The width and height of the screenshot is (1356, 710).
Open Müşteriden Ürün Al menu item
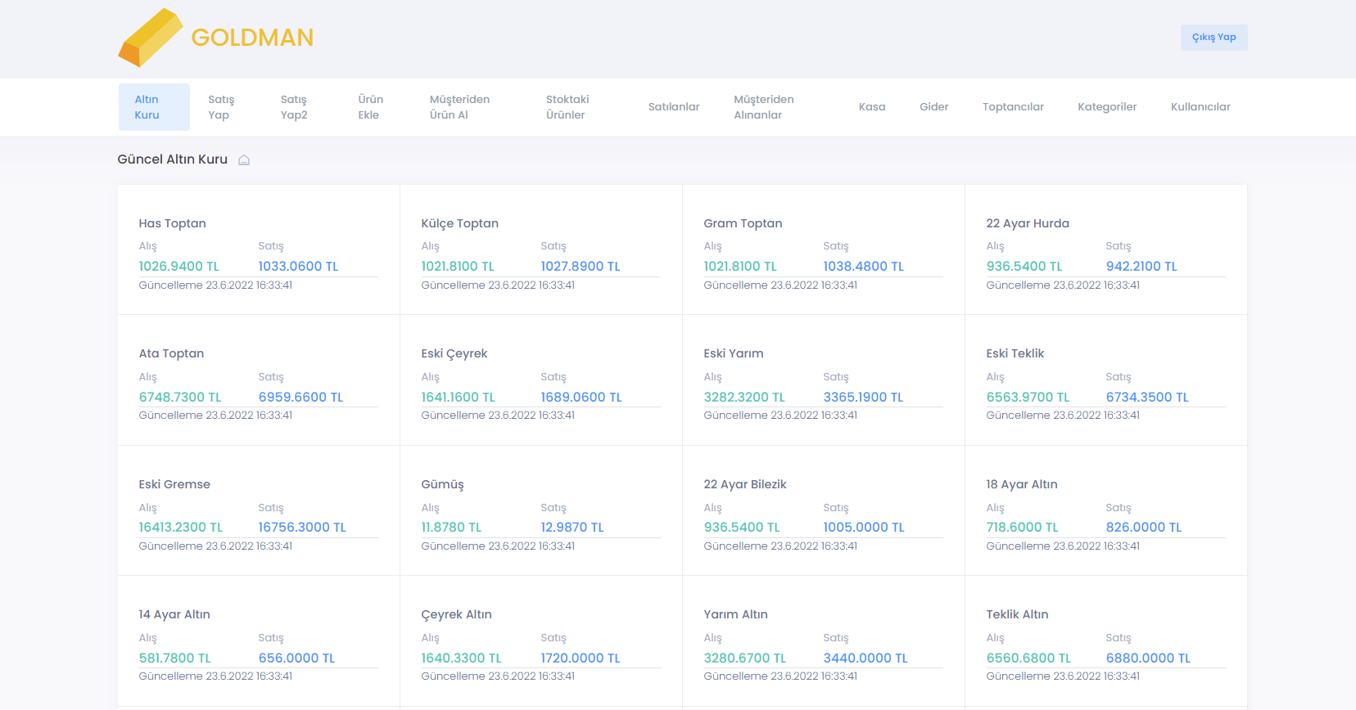459,107
